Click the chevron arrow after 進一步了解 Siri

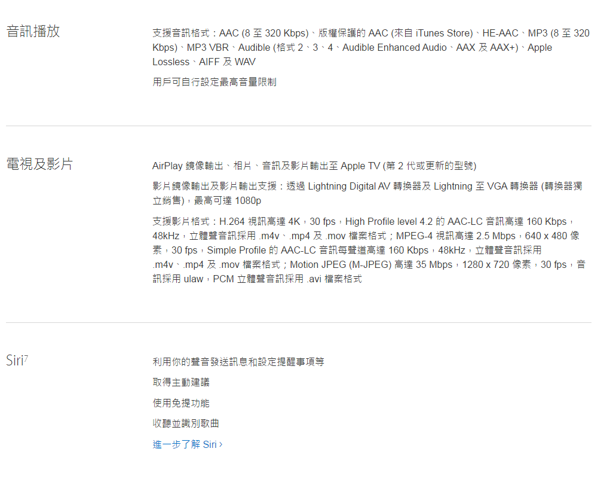point(221,444)
